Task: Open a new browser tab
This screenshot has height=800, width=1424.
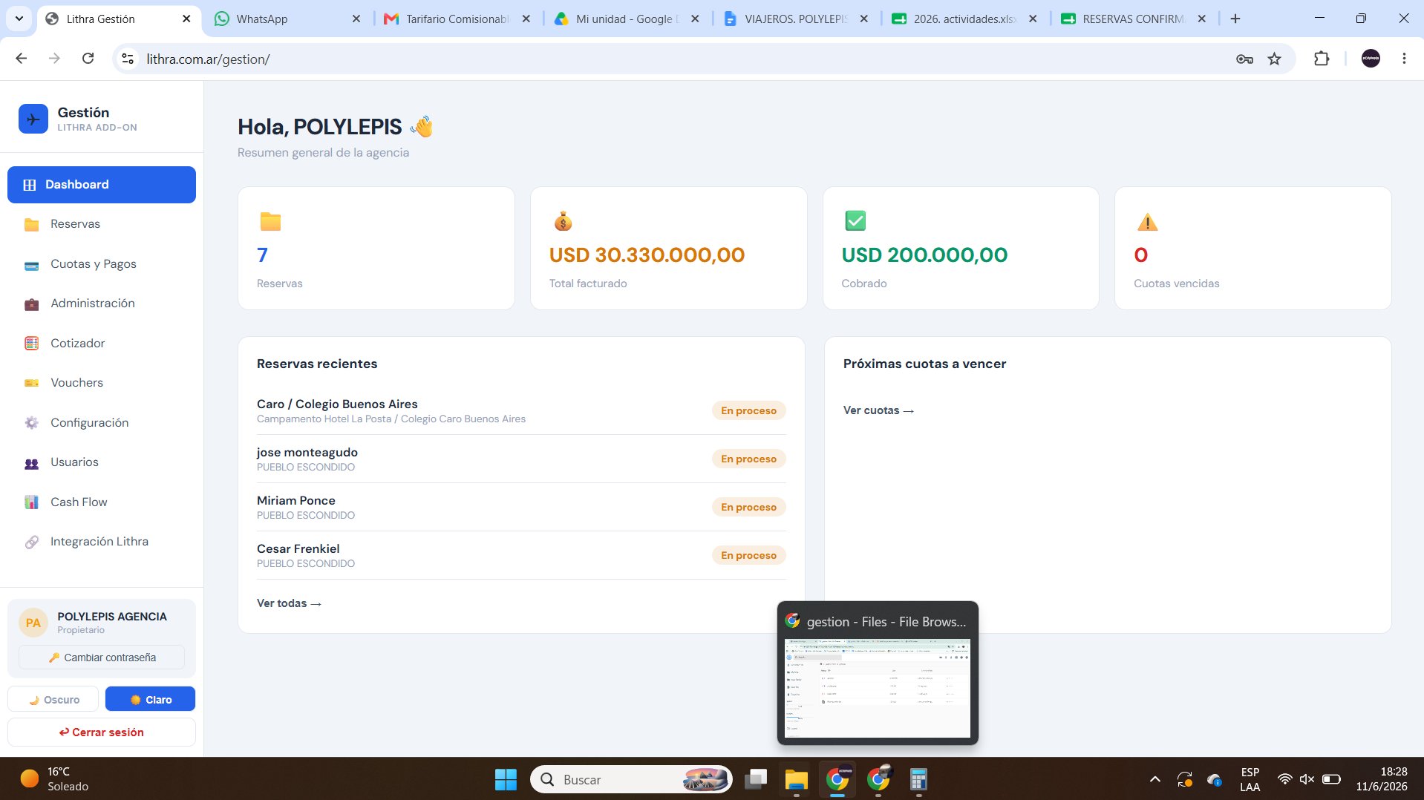Action: click(1235, 19)
